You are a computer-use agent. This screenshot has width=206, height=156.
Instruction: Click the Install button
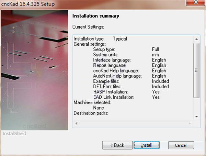(x=147, y=145)
